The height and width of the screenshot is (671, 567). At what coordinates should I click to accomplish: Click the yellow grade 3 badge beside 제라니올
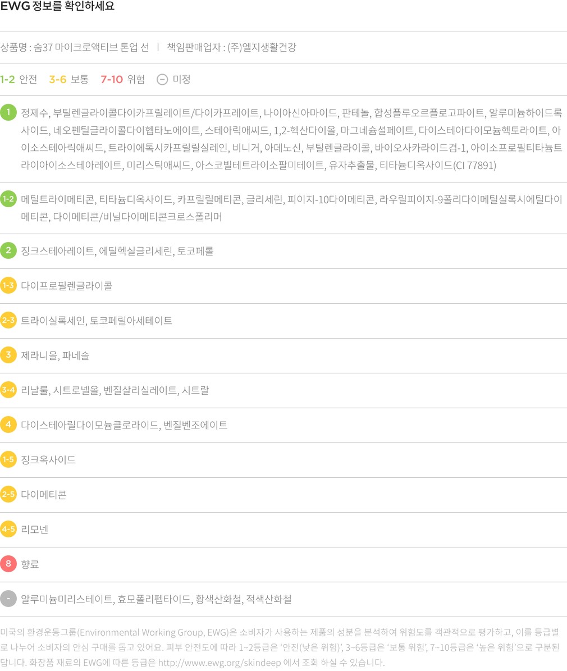pyautogui.click(x=8, y=355)
